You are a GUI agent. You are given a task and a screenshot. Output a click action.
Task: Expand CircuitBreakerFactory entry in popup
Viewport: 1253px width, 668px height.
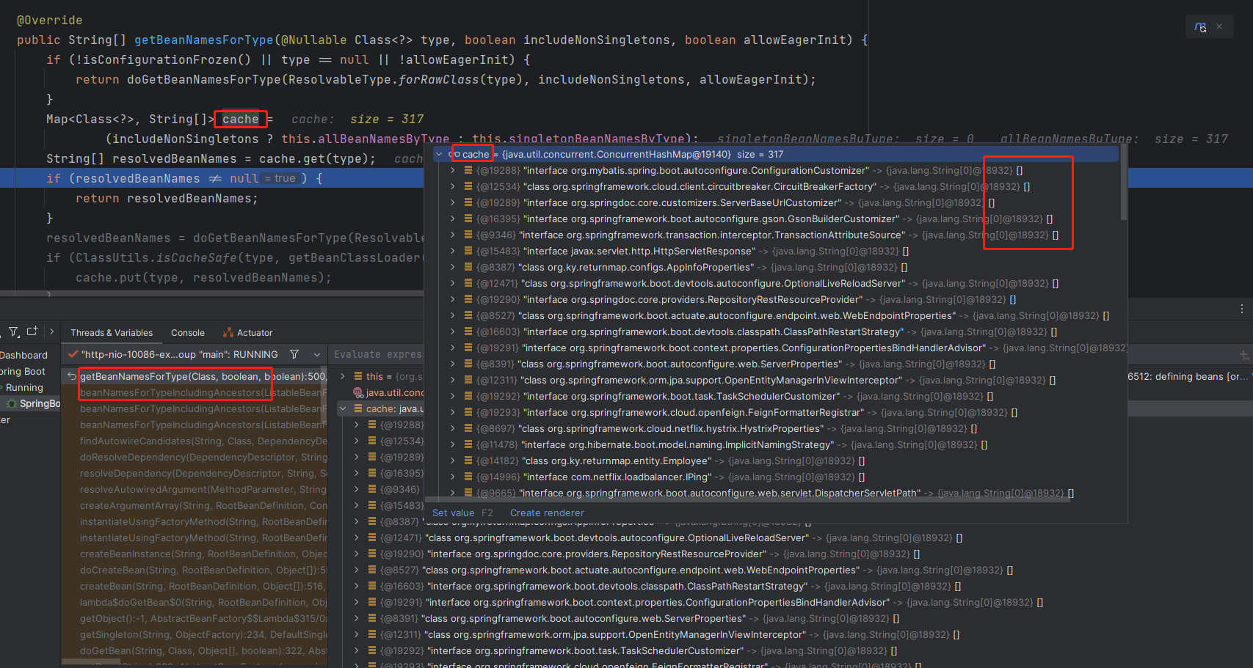click(452, 186)
